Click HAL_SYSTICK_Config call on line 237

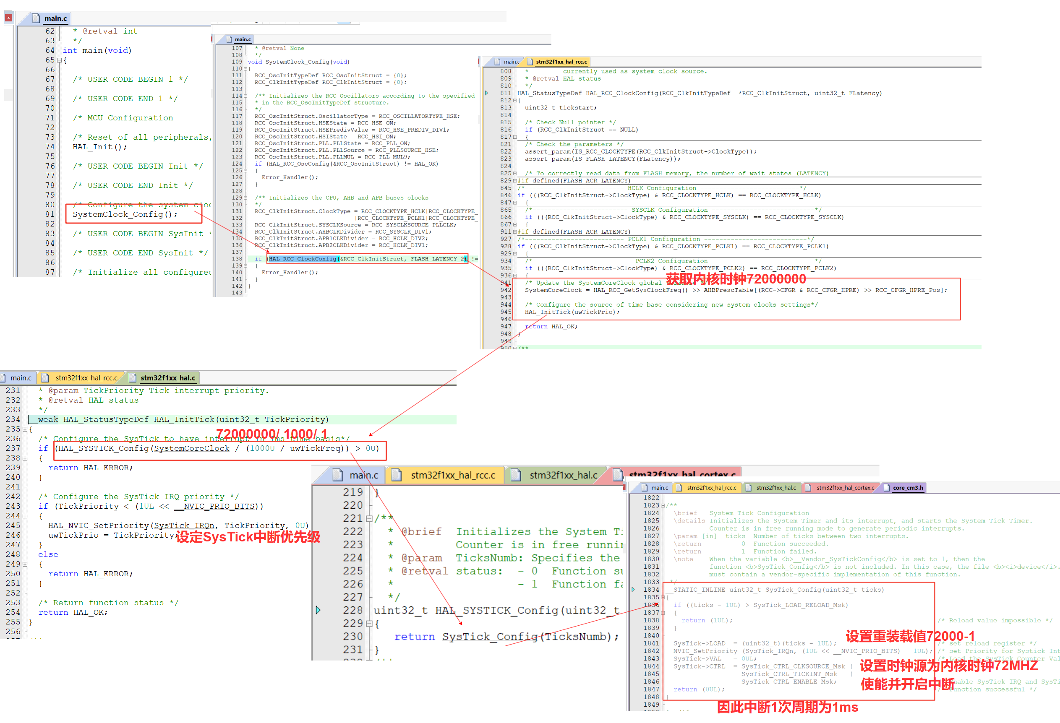point(217,448)
